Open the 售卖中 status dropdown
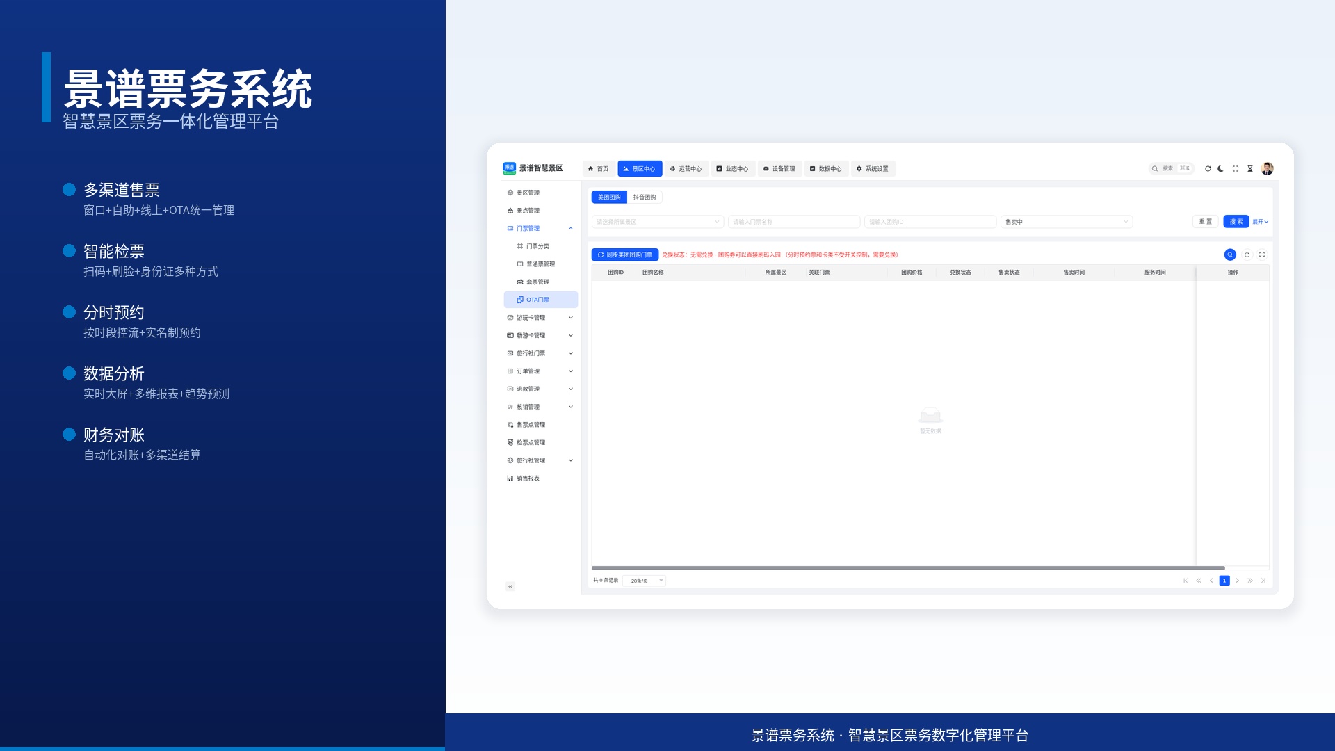1335x751 pixels. [1067, 222]
